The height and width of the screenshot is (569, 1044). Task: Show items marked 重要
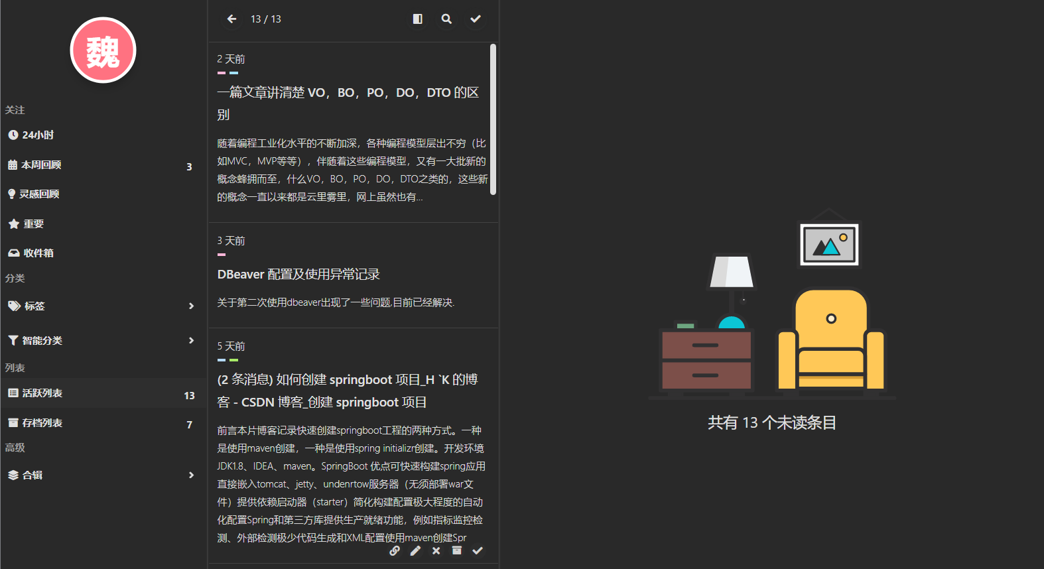click(x=103, y=224)
